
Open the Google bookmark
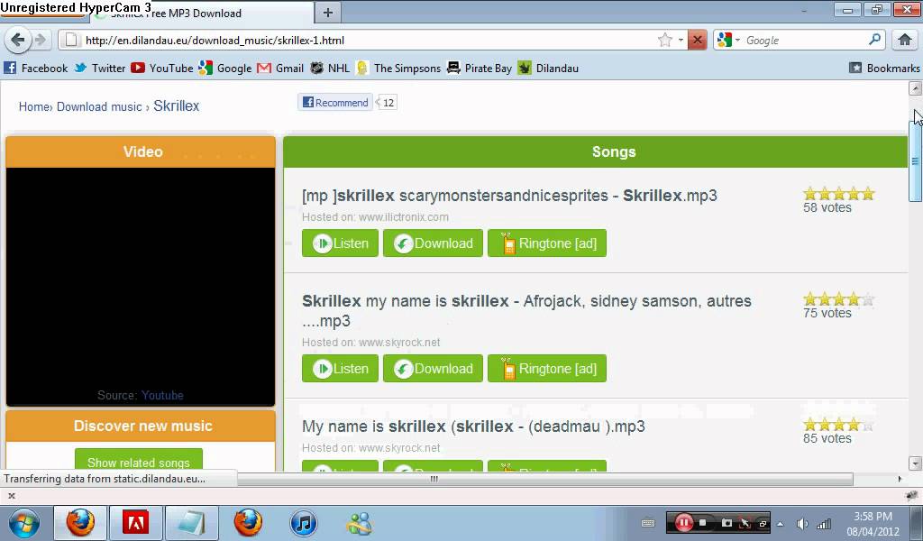[x=225, y=69]
